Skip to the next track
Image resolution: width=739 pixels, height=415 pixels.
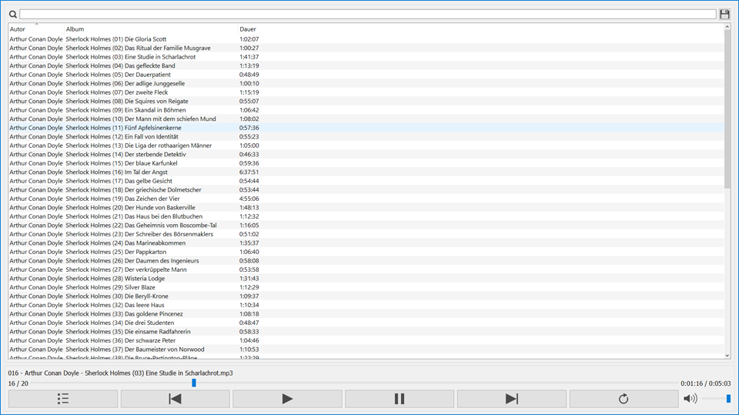tap(511, 399)
